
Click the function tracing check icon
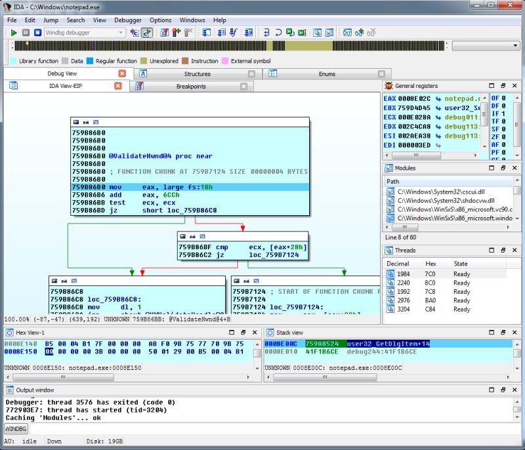pyautogui.click(x=234, y=32)
